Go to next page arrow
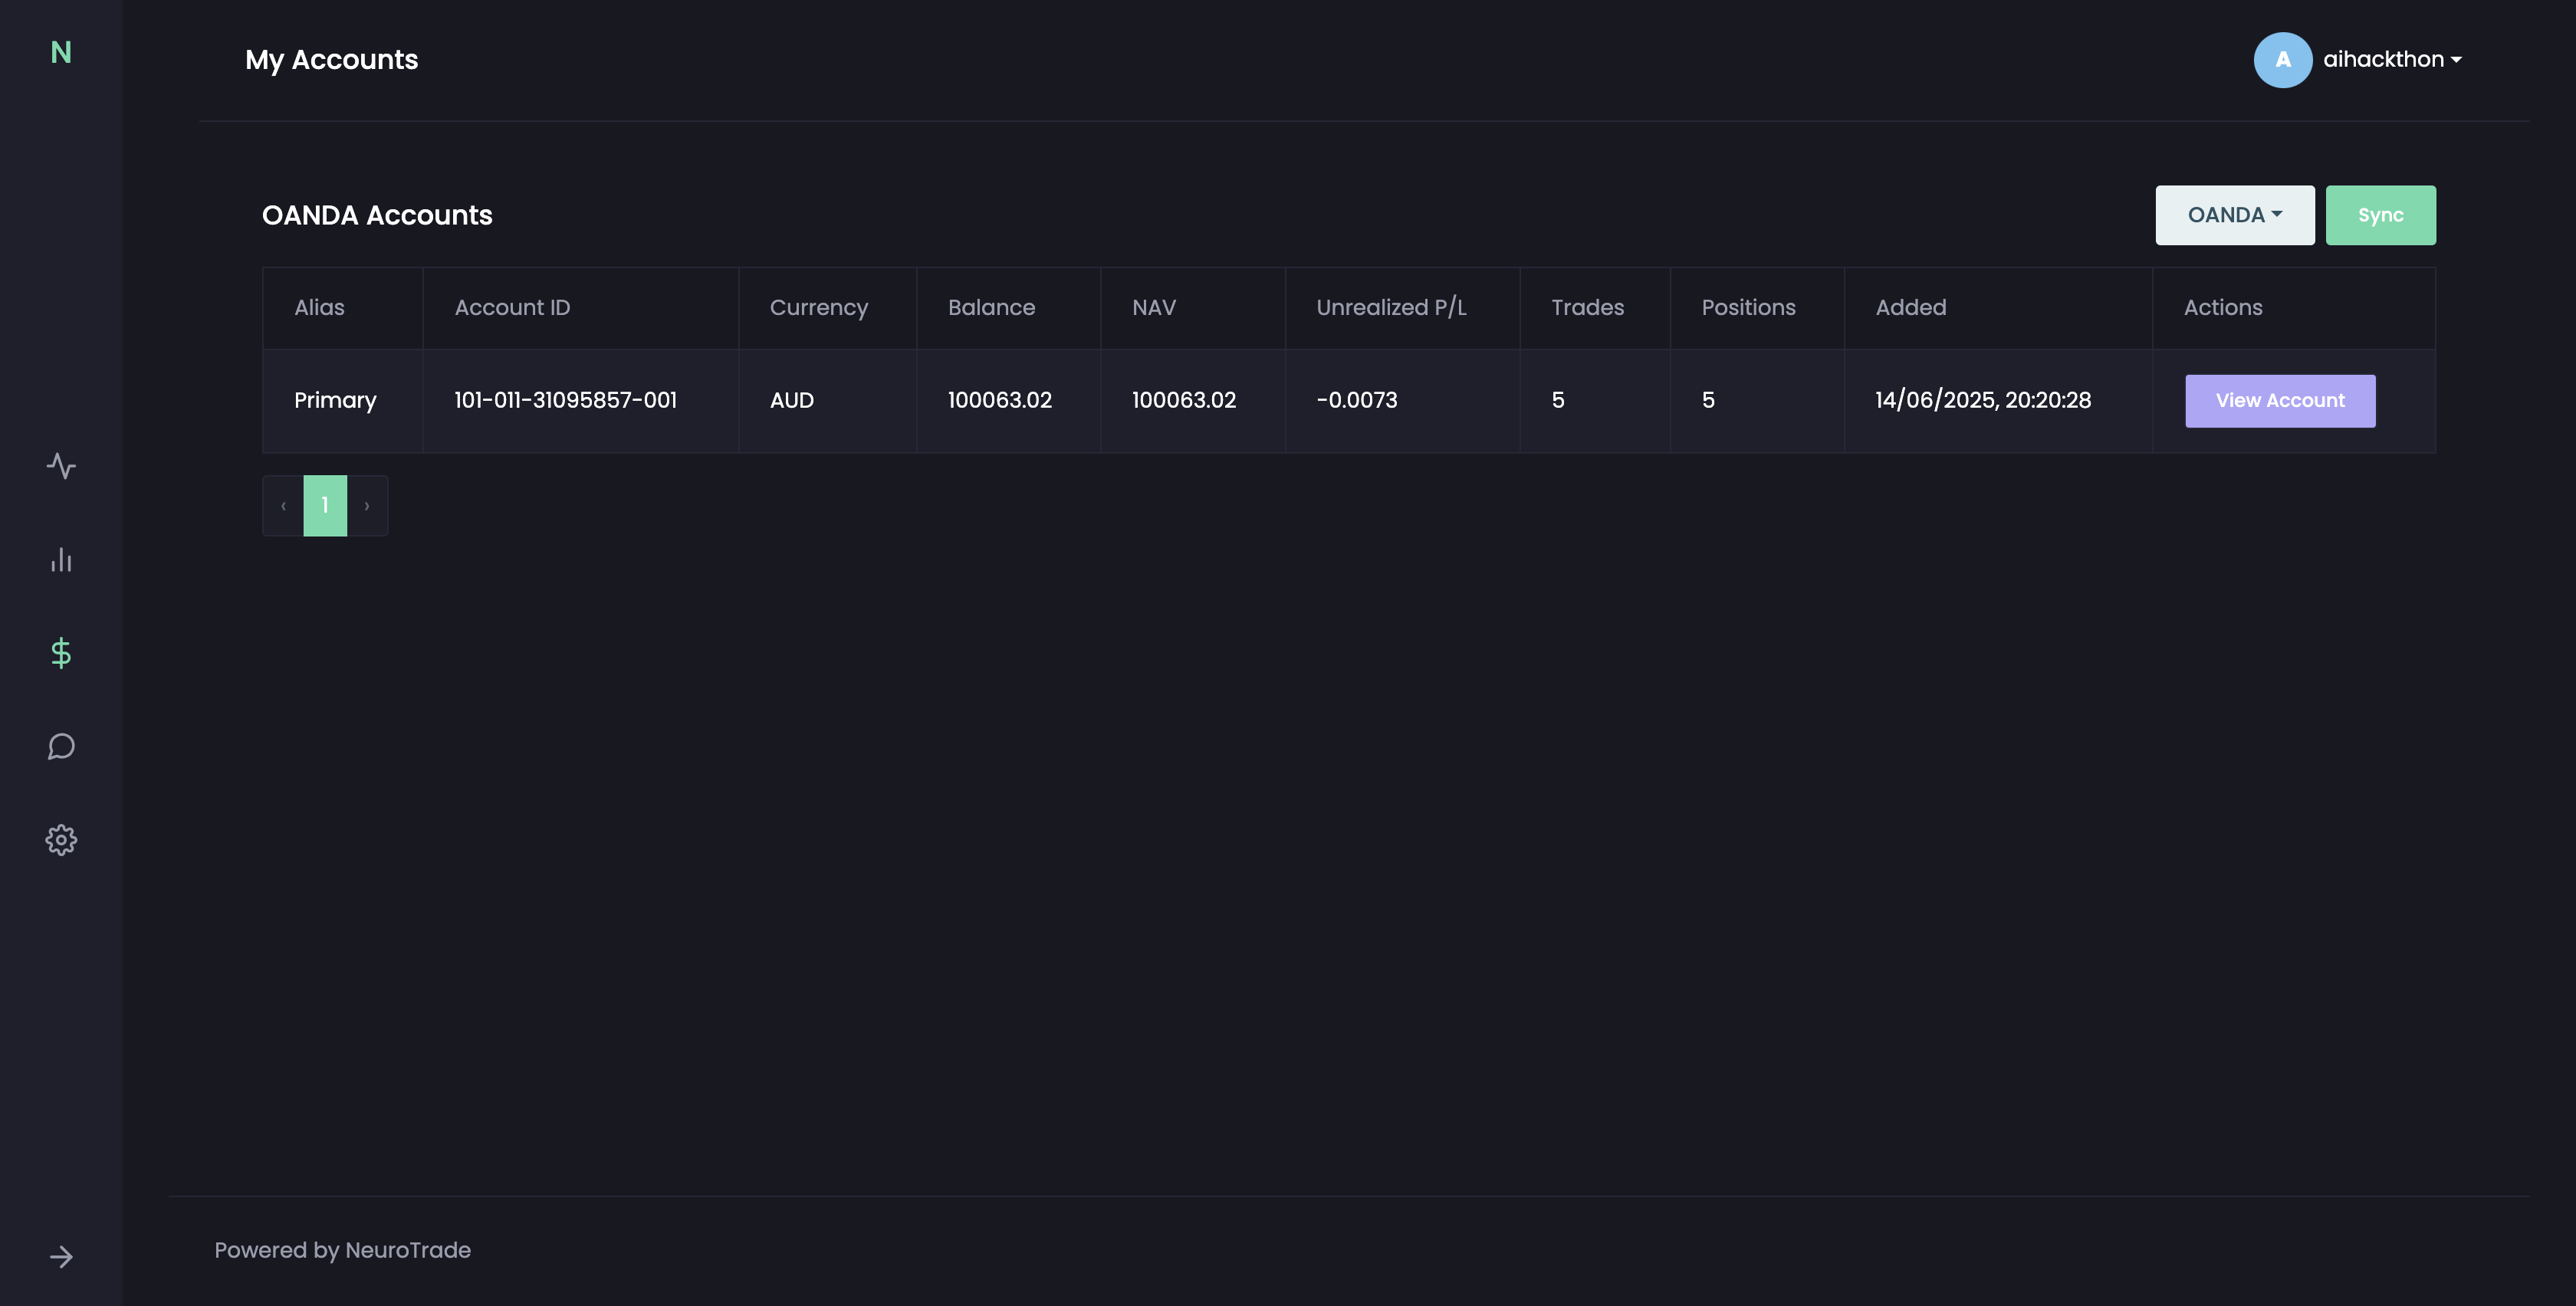This screenshot has height=1306, width=2576. tap(367, 506)
